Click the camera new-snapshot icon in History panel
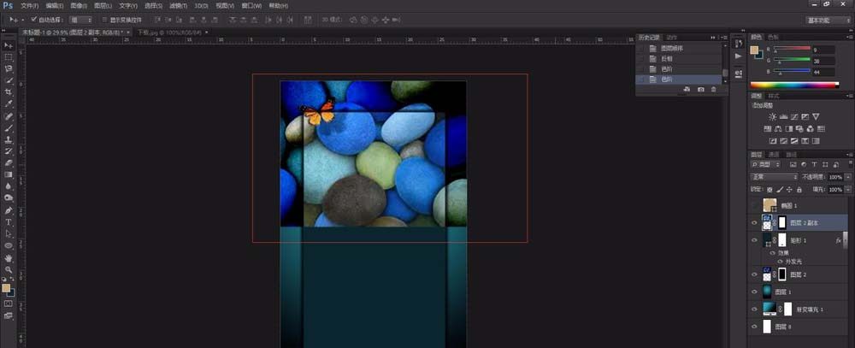 701,89
